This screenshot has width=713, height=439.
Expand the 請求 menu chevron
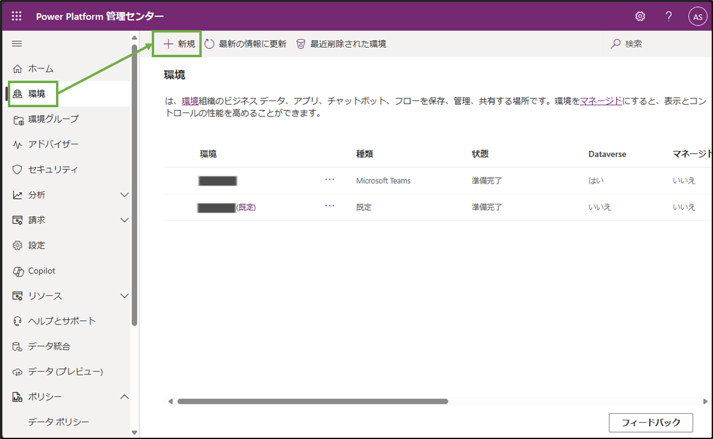(124, 220)
